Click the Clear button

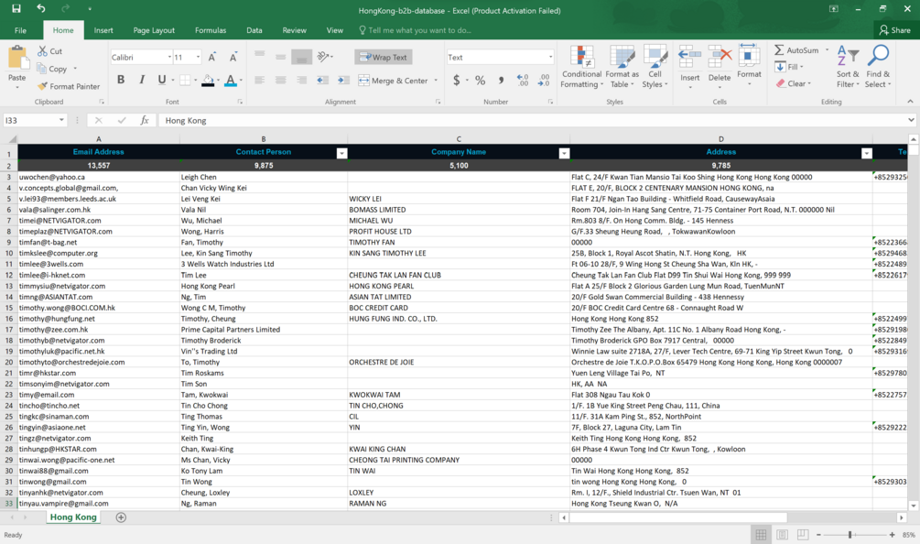[794, 83]
